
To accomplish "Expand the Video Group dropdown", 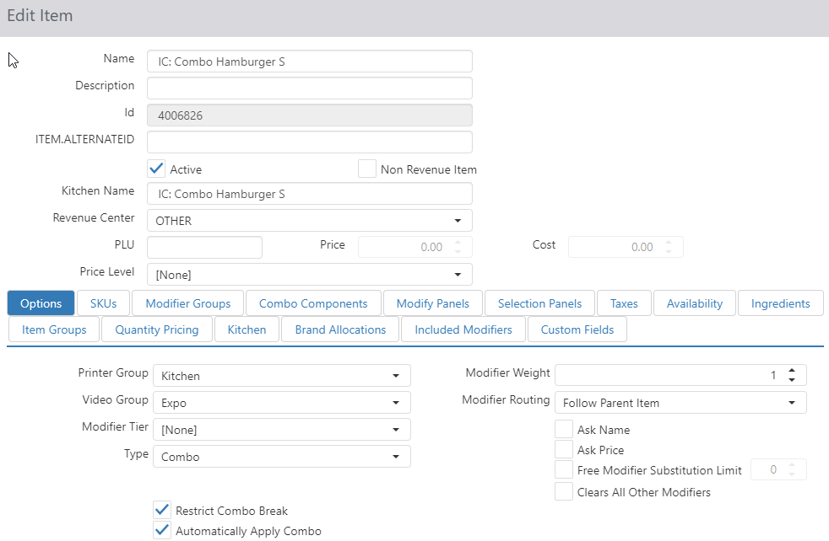I will (x=282, y=403).
